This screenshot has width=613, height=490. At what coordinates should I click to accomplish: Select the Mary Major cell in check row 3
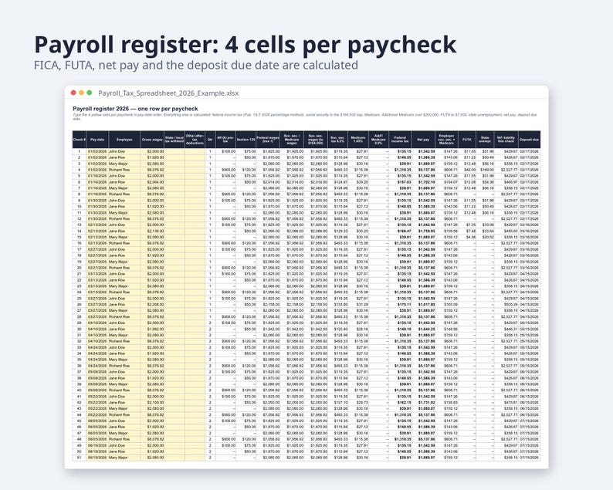[x=124, y=164]
